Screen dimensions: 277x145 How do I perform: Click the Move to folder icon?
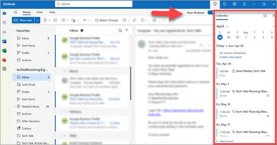point(73,20)
